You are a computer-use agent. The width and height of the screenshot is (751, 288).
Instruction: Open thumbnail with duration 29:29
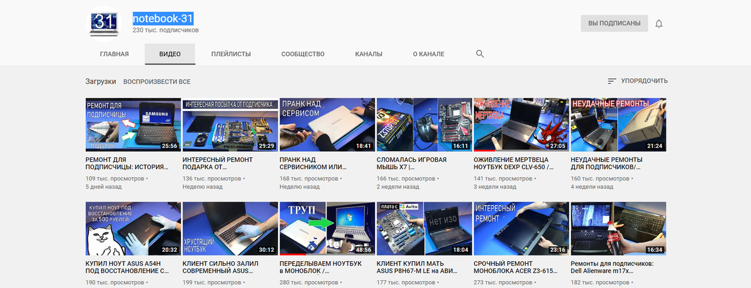(230, 124)
